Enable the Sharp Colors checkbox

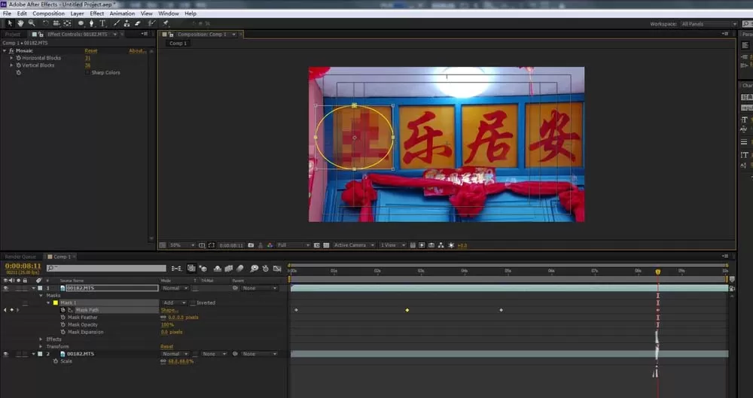(87, 72)
